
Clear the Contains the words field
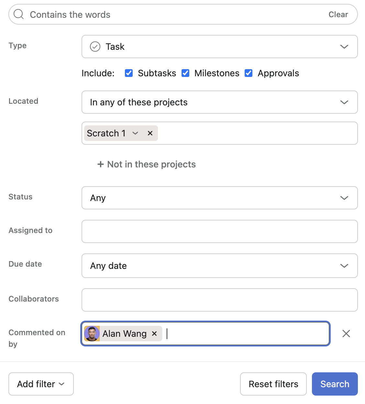click(338, 15)
